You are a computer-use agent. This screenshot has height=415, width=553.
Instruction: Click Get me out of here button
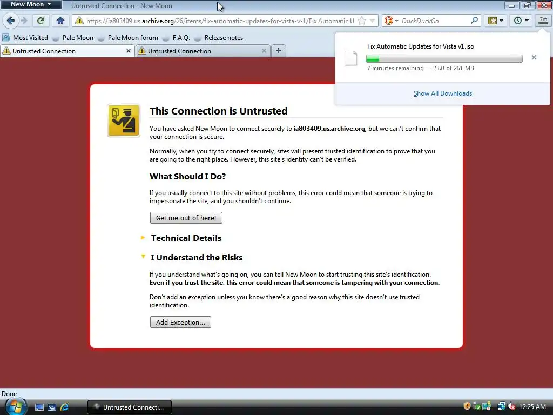coord(186,218)
